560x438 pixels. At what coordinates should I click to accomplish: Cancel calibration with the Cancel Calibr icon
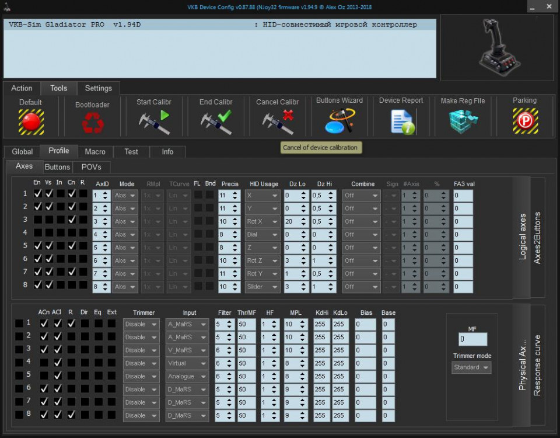coord(278,121)
